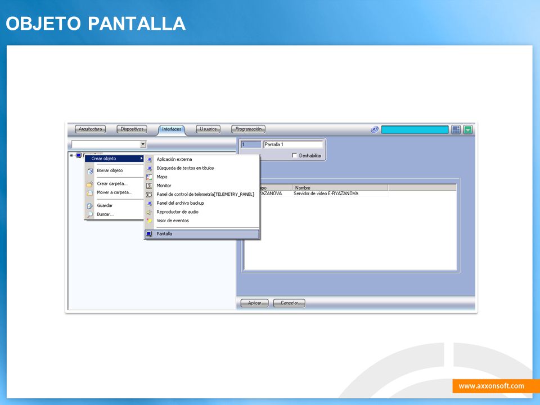Choose Borrar objeto from context menu
Image resolution: width=540 pixels, height=405 pixels.
coord(110,170)
